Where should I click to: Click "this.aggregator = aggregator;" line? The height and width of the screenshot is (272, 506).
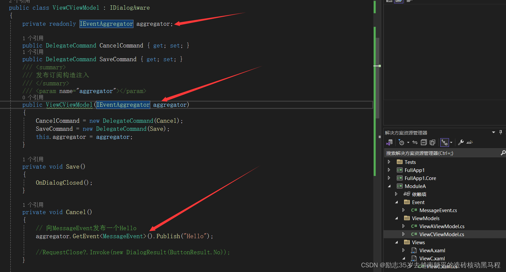[84, 137]
